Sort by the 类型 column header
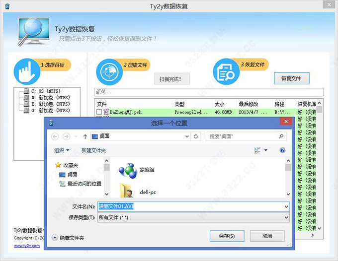Viewport: 338px width, 261px height. click(192, 104)
